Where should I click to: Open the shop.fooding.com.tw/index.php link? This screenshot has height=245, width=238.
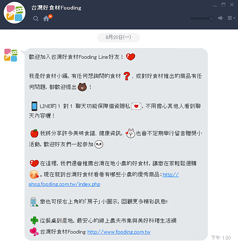(x=64, y=184)
